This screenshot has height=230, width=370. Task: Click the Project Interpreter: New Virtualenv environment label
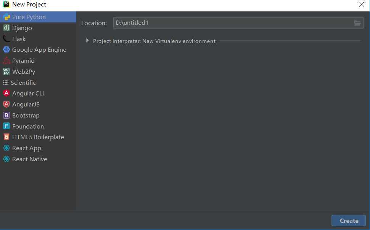click(x=154, y=41)
